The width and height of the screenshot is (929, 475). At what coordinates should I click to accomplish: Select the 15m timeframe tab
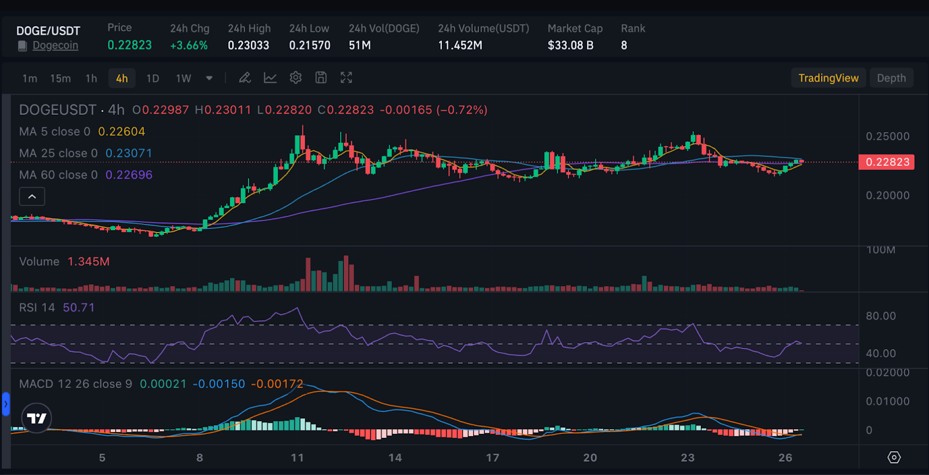60,78
